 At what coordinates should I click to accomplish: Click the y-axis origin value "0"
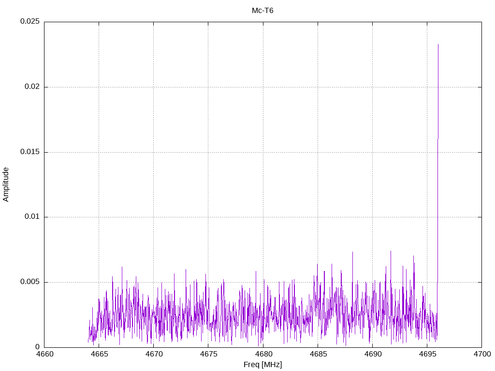tap(38, 347)
